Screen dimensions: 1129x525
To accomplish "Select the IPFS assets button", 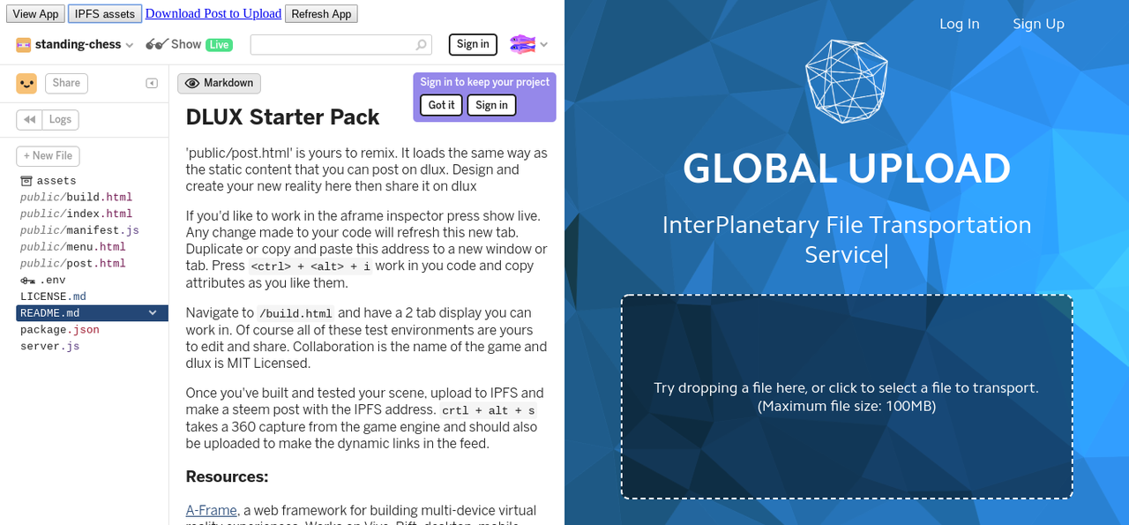I will [105, 14].
